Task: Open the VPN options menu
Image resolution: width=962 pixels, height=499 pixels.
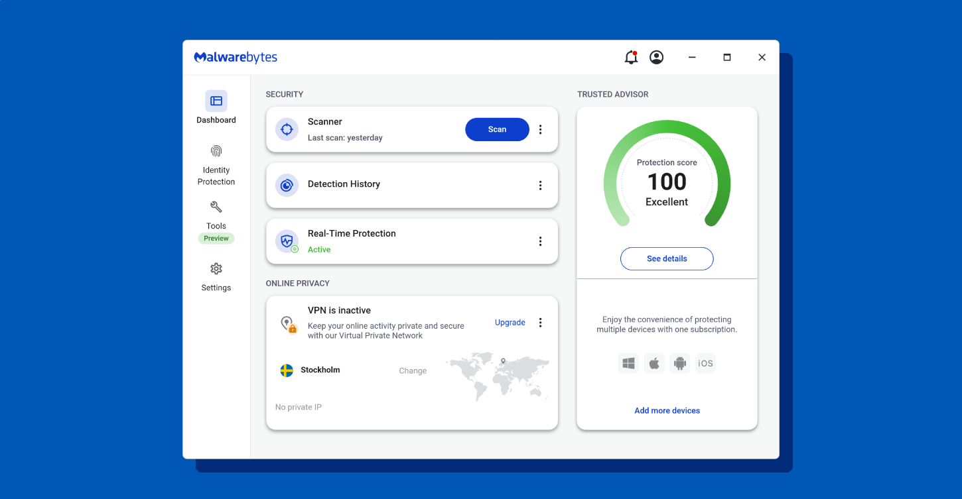Action: click(x=540, y=322)
